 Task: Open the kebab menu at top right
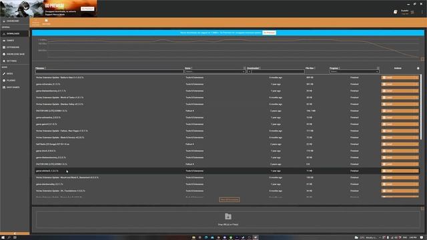(422, 12)
